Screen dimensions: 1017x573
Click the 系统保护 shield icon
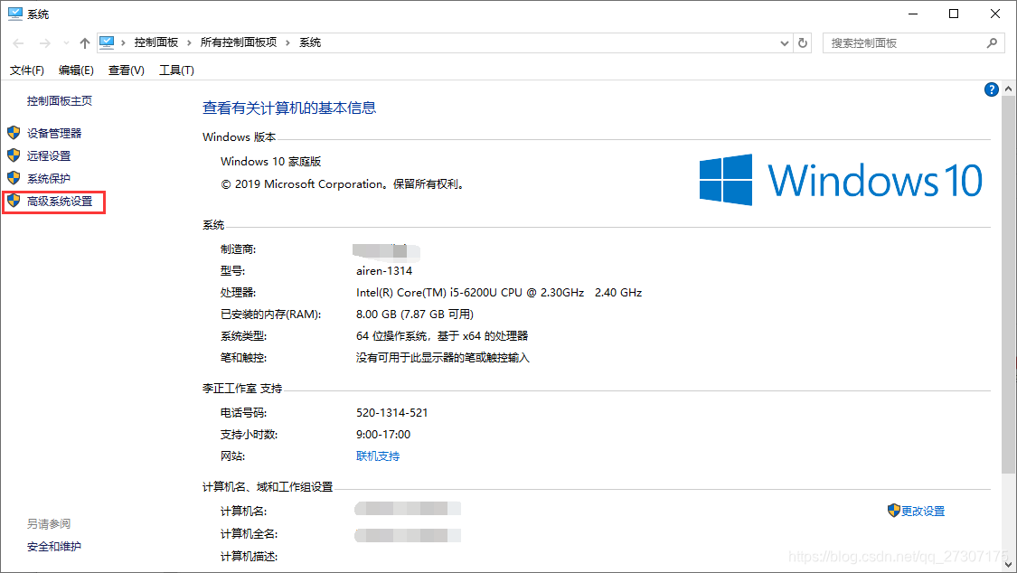tap(14, 178)
